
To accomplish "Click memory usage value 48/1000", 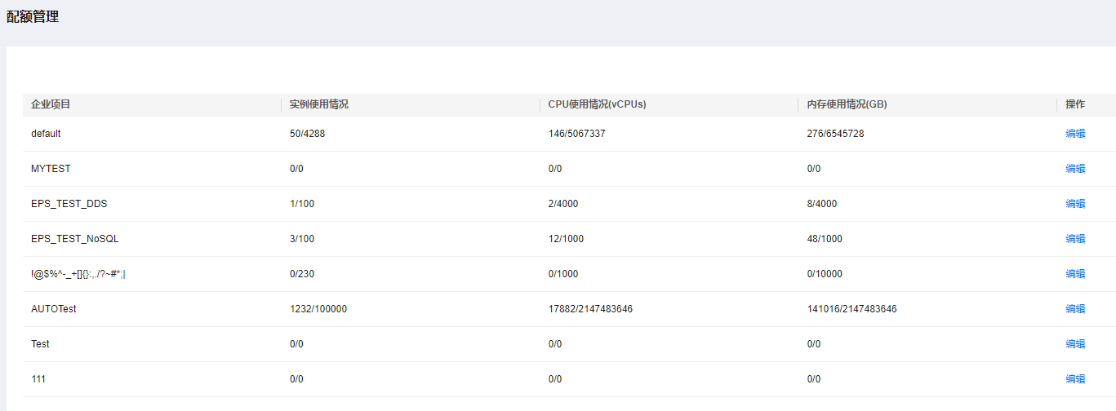I will tap(825, 239).
